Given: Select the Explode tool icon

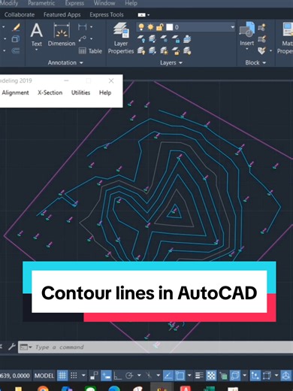Looking at the screenshot, I should [16, 39].
